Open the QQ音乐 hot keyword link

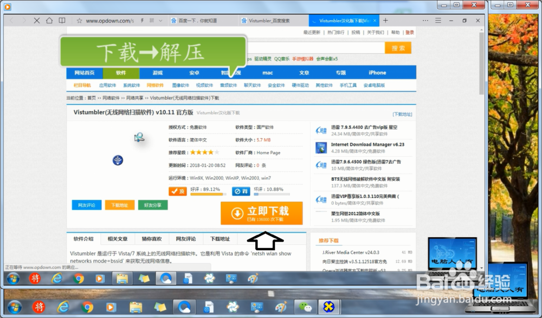(x=282, y=59)
